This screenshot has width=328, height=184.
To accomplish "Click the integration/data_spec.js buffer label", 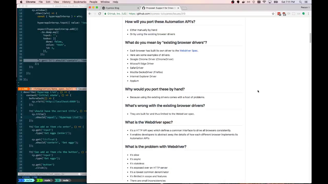I will (53, 89).
